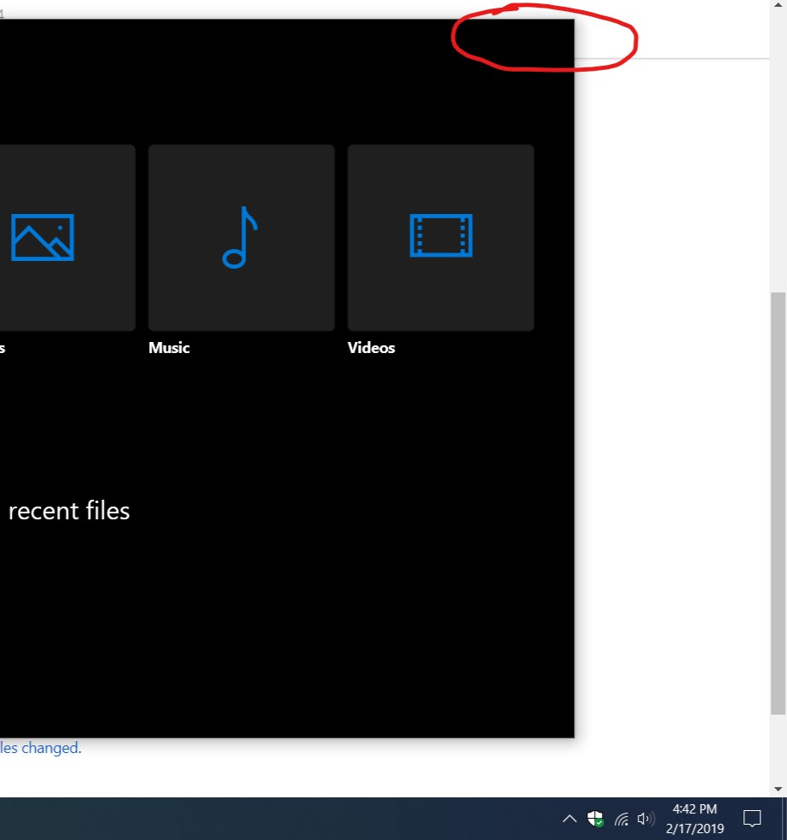
Task: Open the Action Center notification icon
Action: 752,819
